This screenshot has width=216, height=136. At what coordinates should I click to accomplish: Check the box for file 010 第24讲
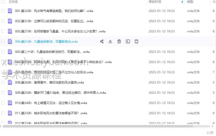pos(3,103)
